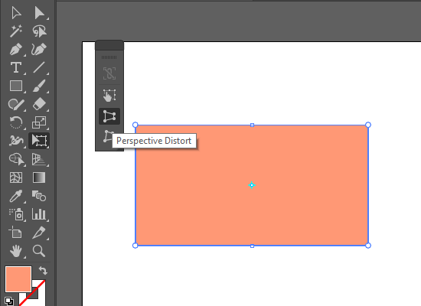The image size is (421, 306).
Task: Select the Eraser tool
Action: pos(40,104)
